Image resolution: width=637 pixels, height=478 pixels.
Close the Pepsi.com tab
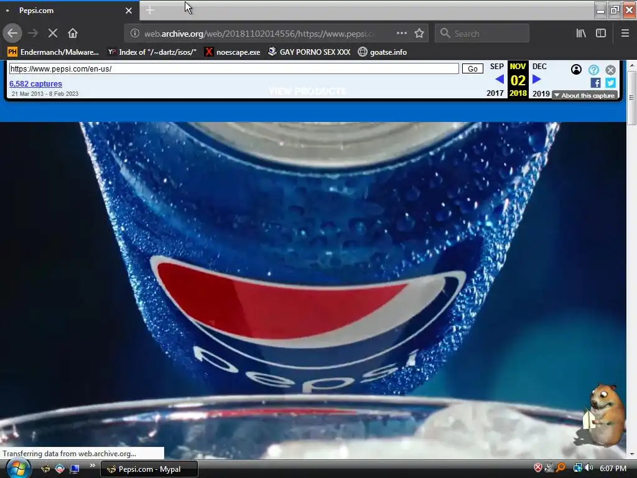pos(129,11)
